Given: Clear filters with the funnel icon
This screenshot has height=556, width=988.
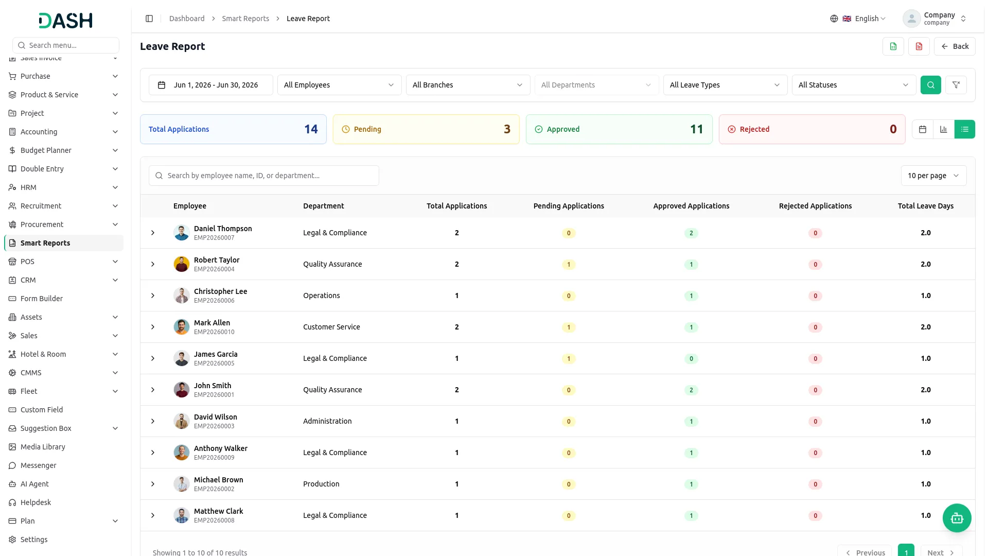Looking at the screenshot, I should tap(956, 85).
